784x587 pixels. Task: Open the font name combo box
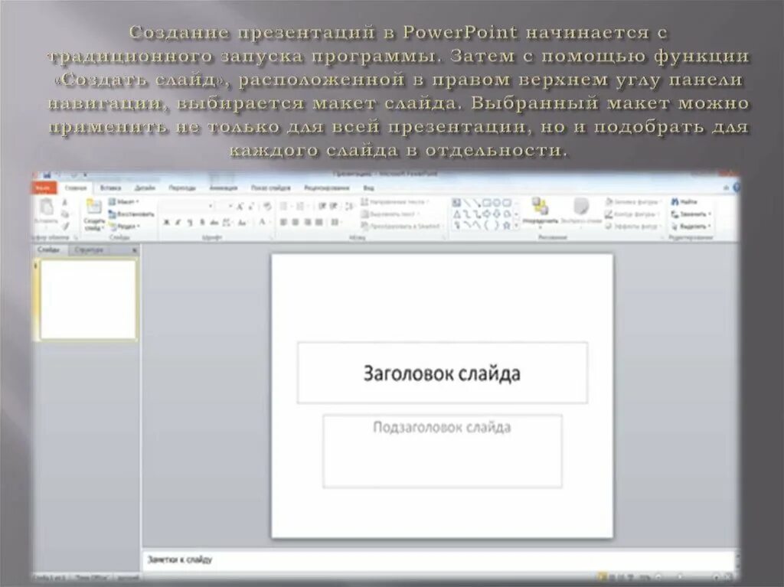pyautogui.click(x=188, y=206)
